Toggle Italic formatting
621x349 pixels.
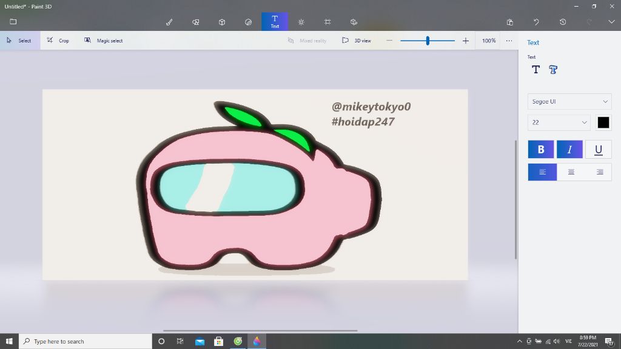tap(569, 149)
